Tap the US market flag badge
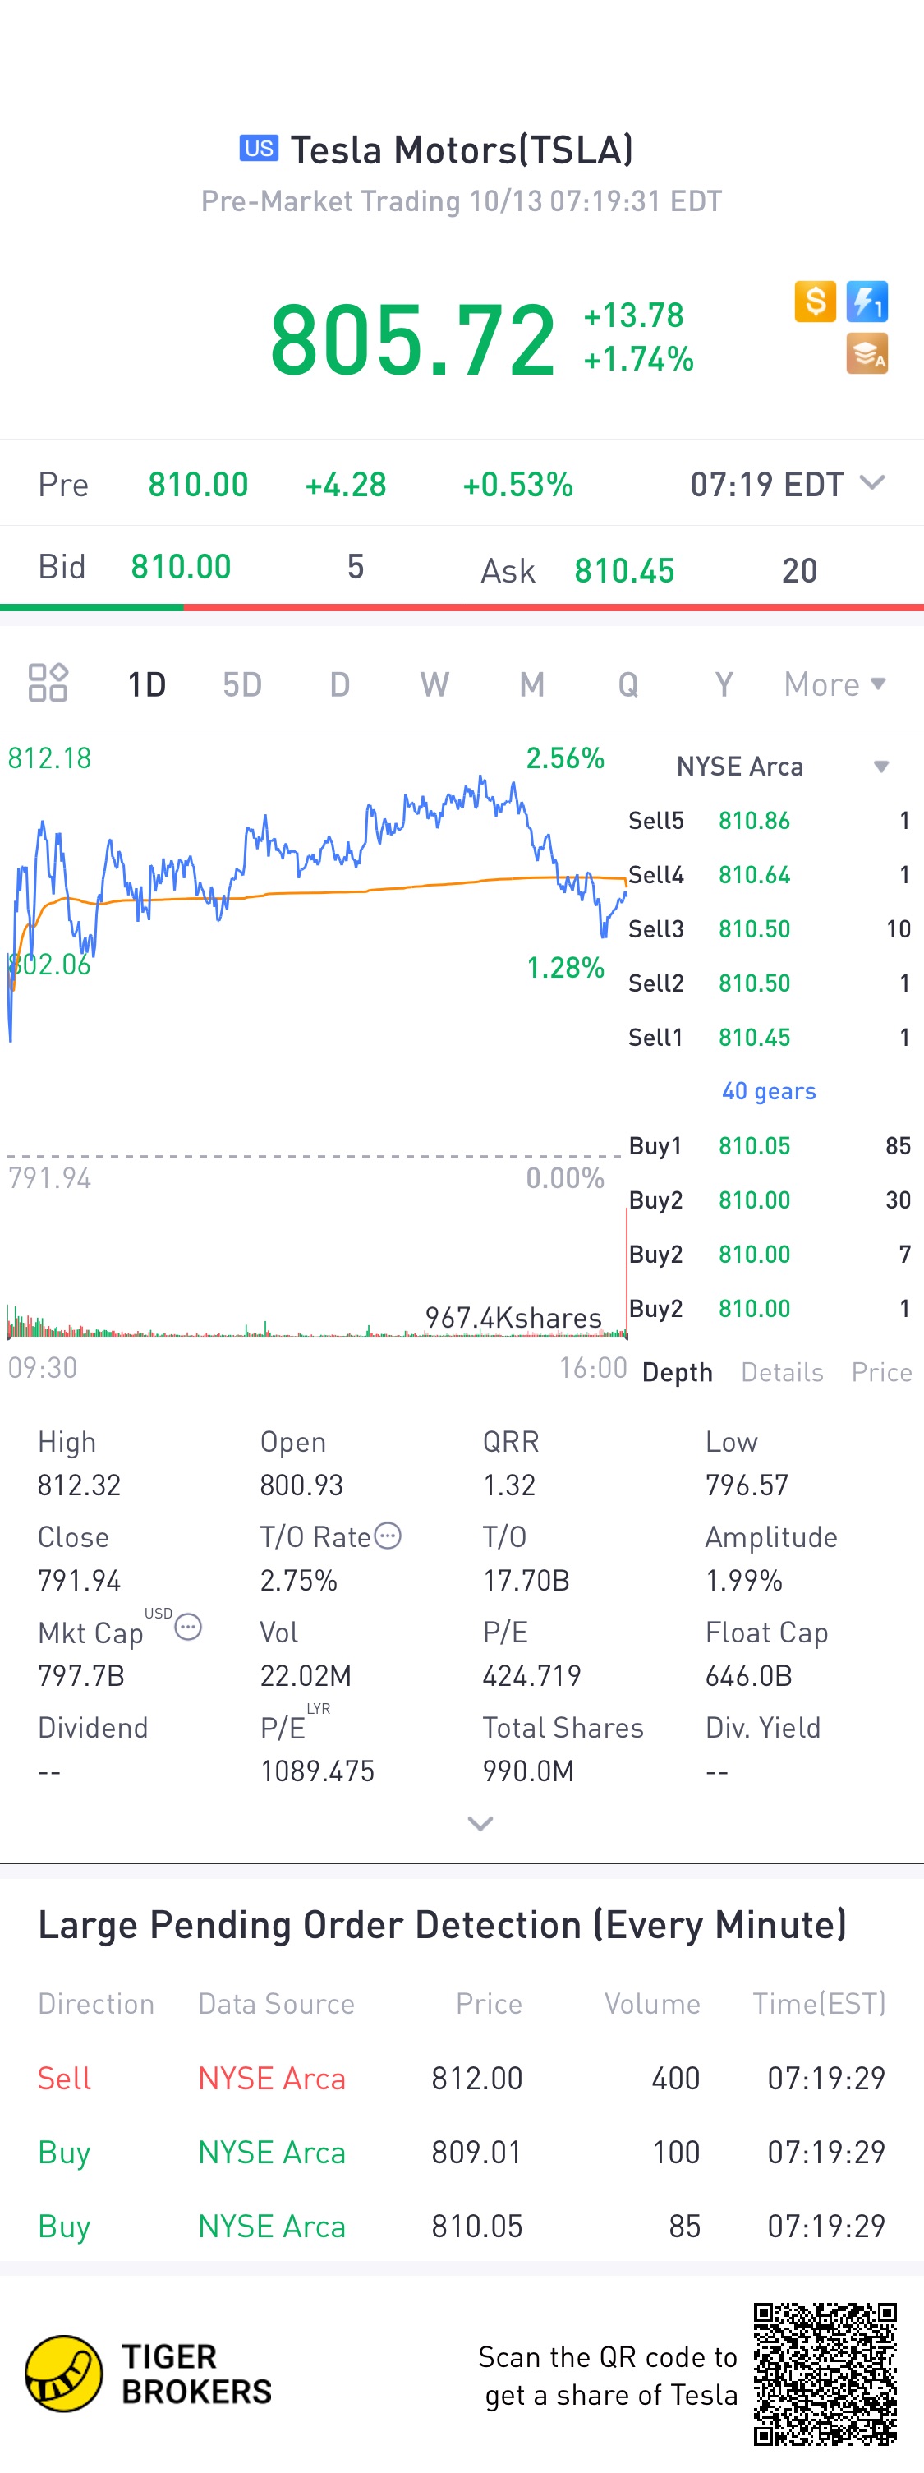Screen dimensions: 924x2473 pos(259,149)
